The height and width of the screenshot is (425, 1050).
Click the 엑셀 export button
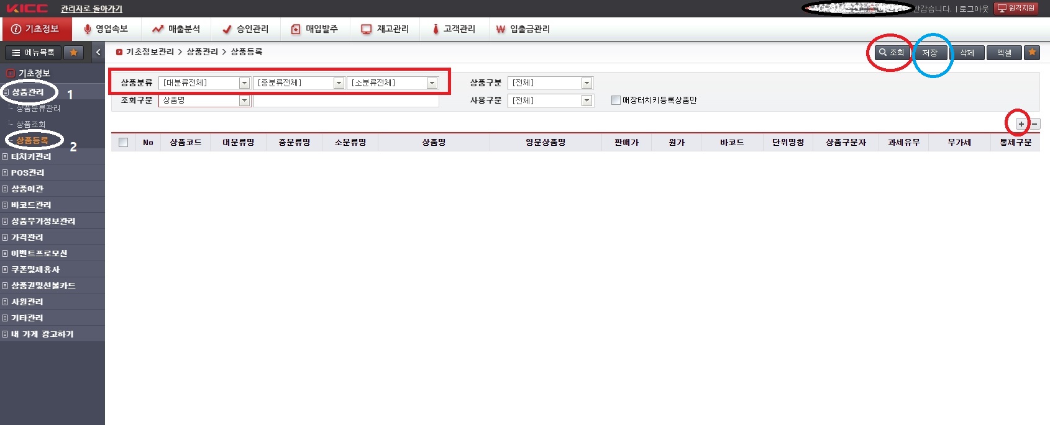[1004, 53]
